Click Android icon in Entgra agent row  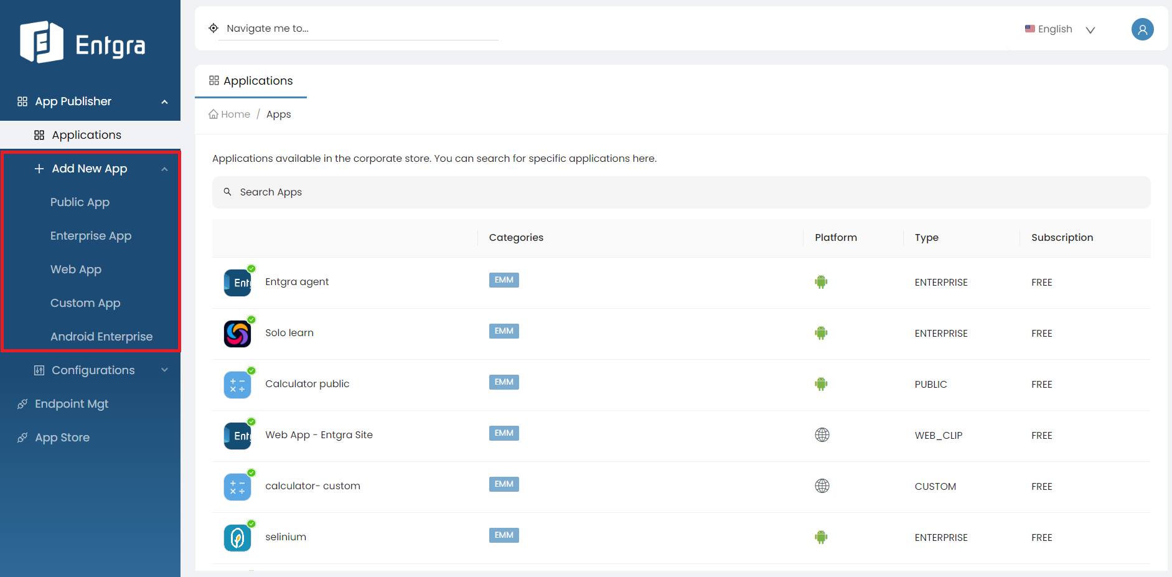click(x=822, y=282)
